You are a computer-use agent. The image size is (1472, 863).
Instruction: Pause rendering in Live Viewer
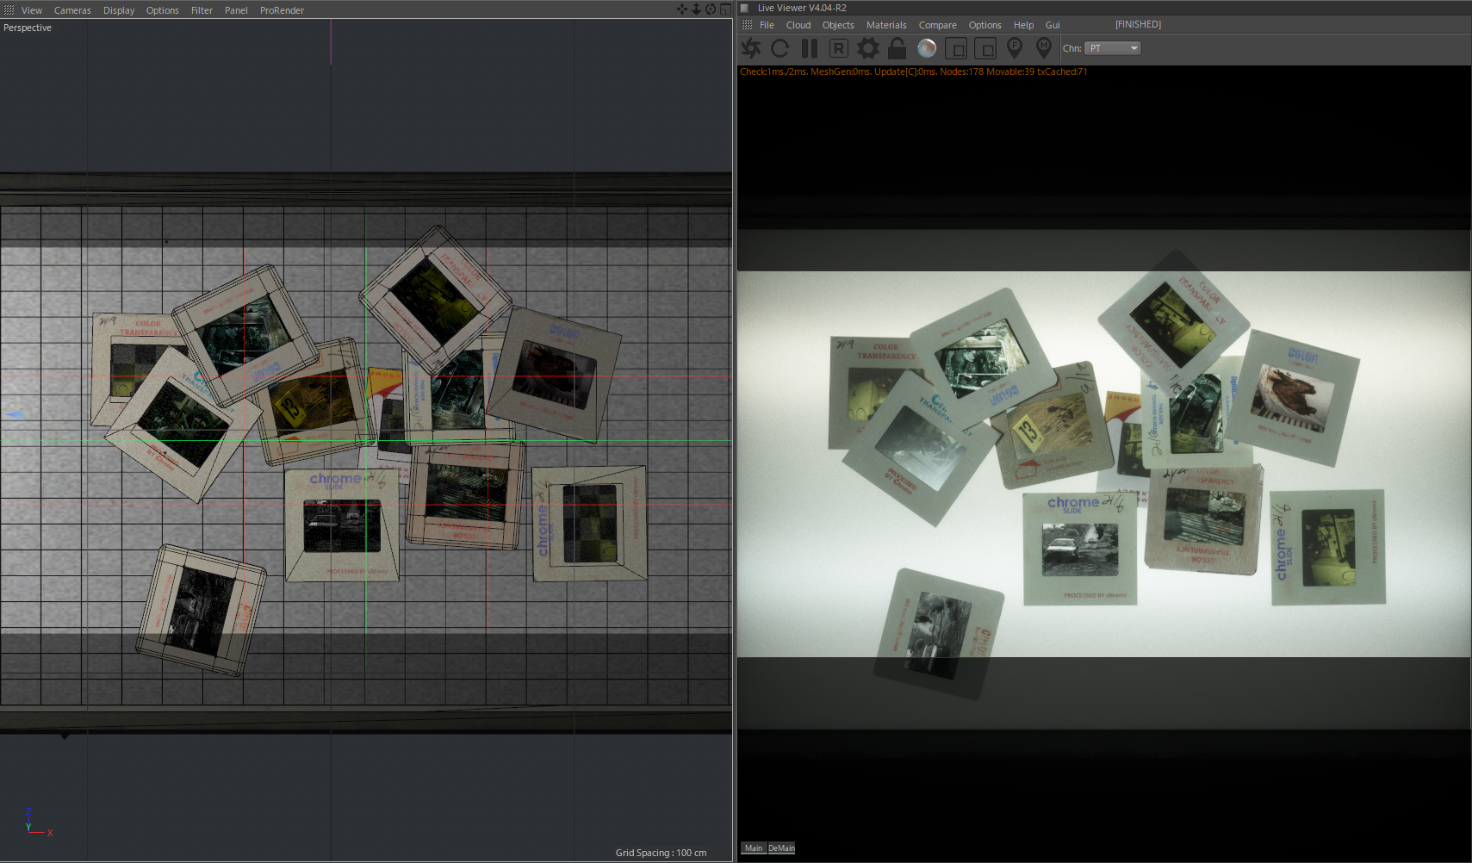810,48
